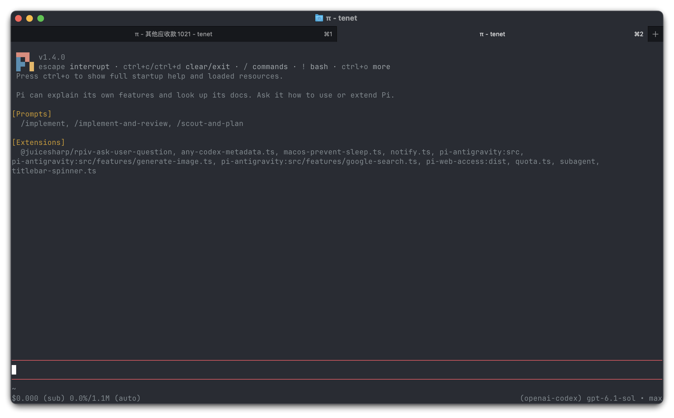Click 'pi-antigravity:src/features/generate-image.ts' text
Viewport: 674px width, 418px height.
point(112,161)
